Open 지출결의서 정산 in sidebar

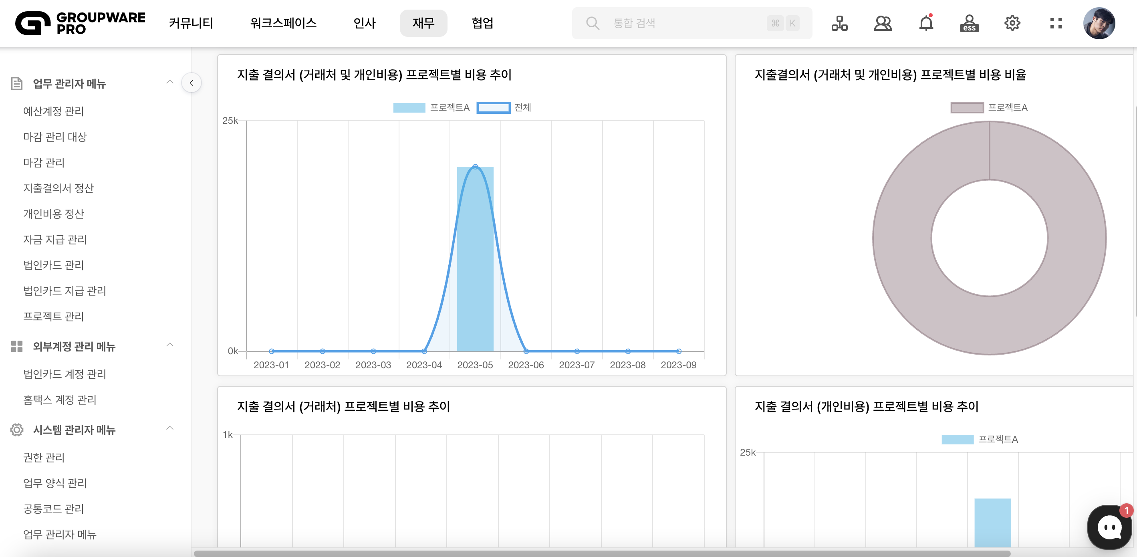click(58, 188)
